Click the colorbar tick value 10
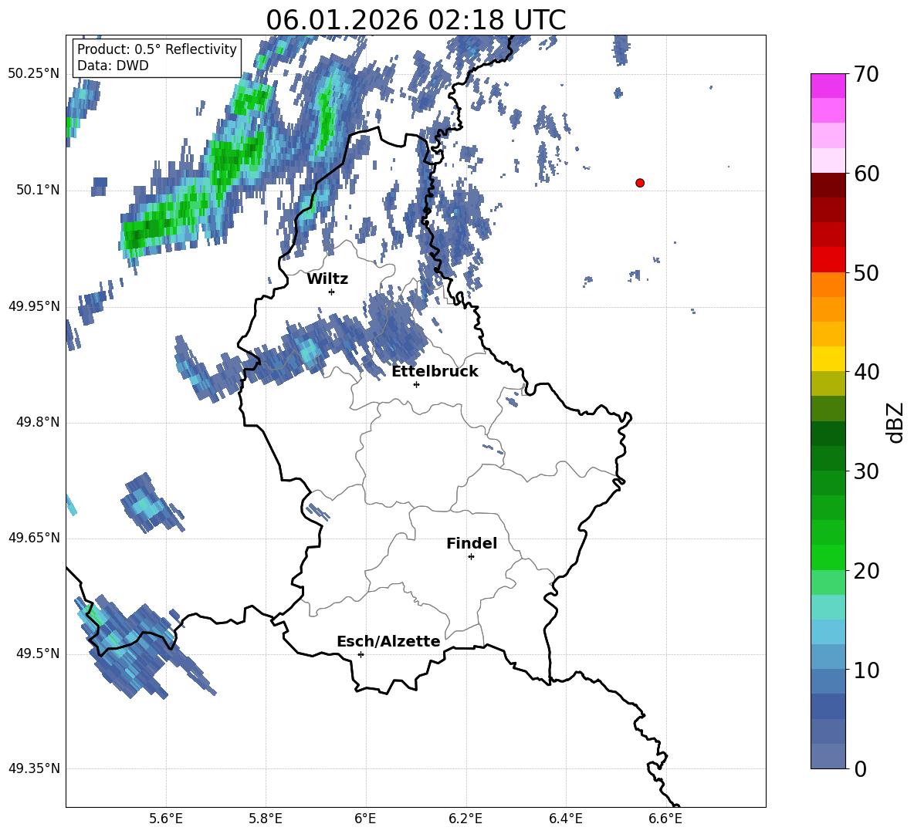 click(x=866, y=670)
